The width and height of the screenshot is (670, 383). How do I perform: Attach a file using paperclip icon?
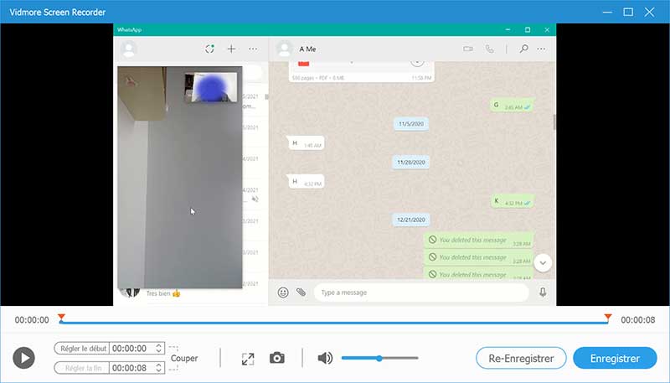(301, 292)
